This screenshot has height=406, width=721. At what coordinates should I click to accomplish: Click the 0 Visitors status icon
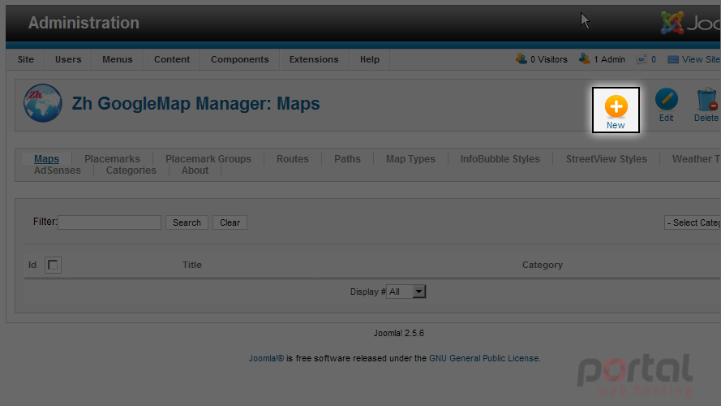(521, 59)
